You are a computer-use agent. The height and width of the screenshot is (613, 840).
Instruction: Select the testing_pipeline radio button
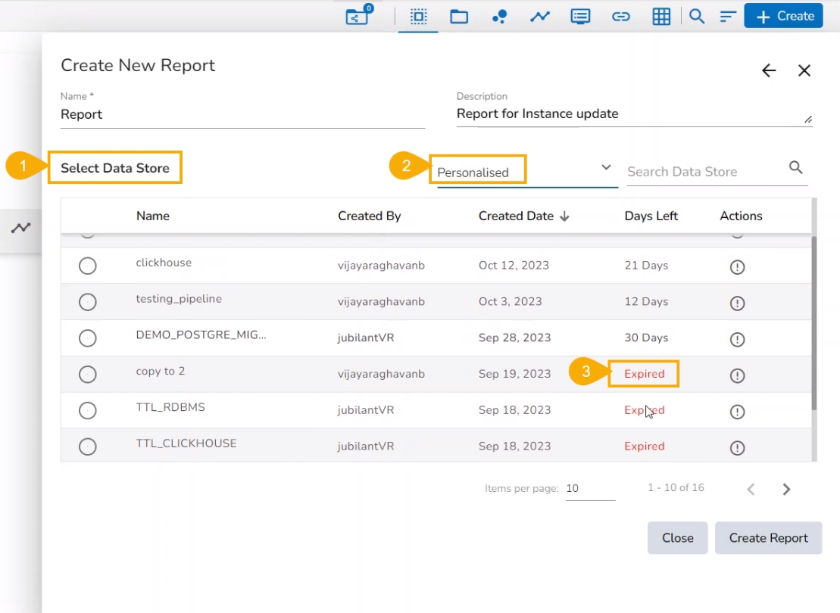pyautogui.click(x=88, y=302)
